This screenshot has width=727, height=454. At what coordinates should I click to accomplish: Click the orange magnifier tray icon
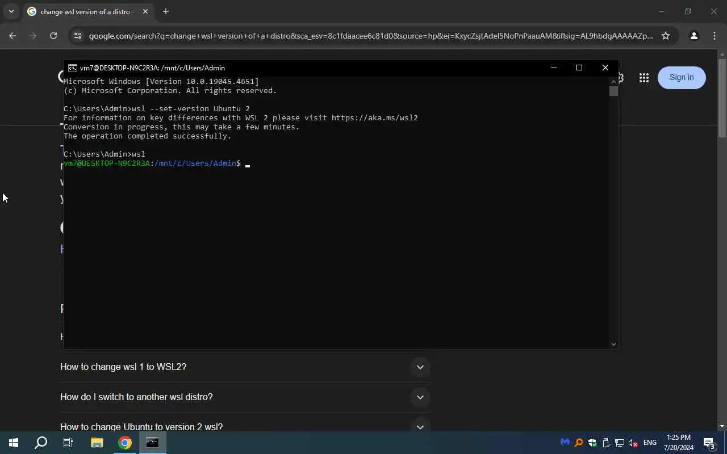click(579, 443)
